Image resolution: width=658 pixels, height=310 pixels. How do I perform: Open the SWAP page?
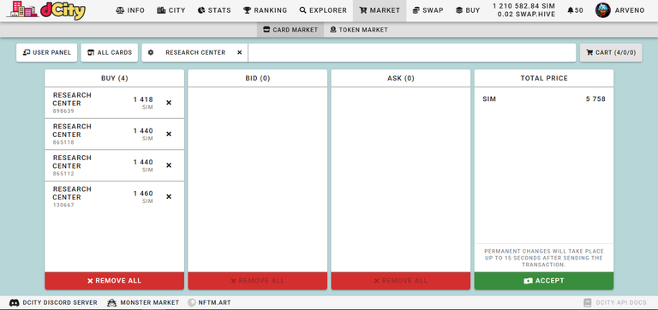(x=428, y=10)
